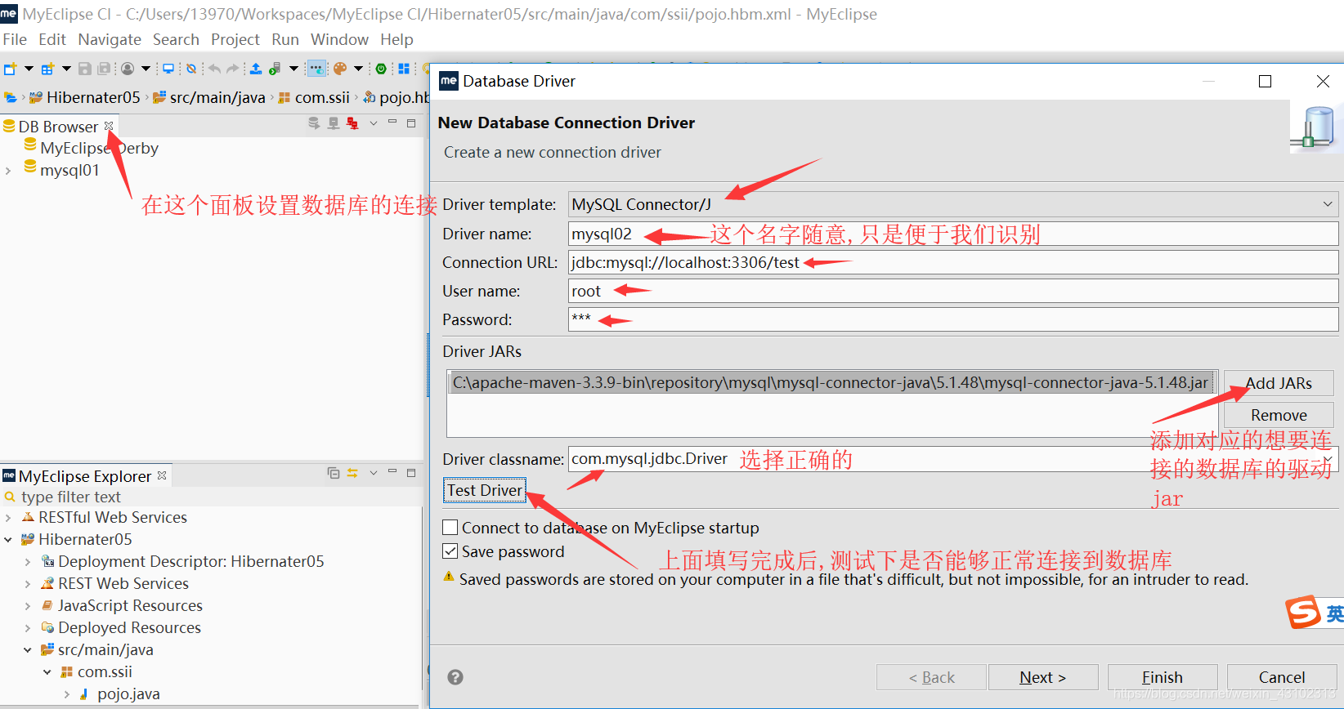Collapse the src/main/java tree node
This screenshot has width=1344, height=709.
(x=28, y=650)
